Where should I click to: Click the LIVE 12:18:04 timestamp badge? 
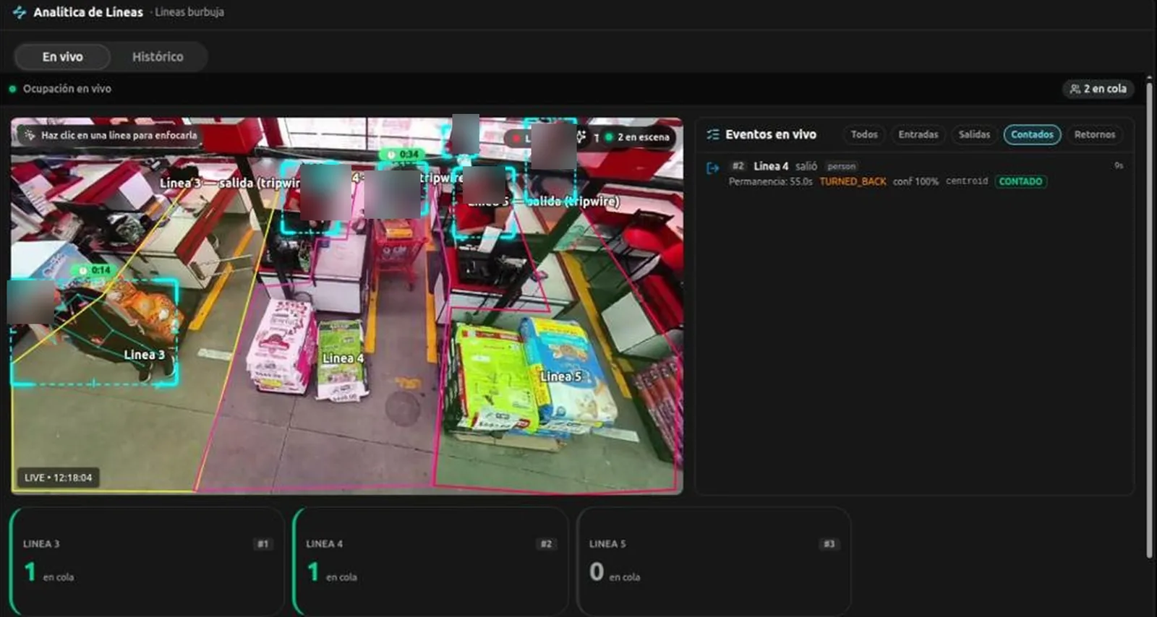pos(58,478)
